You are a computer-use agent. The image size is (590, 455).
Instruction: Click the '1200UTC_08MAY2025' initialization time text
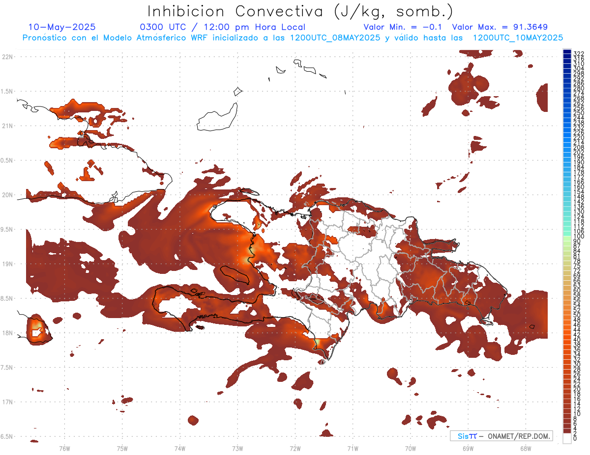click(335, 37)
